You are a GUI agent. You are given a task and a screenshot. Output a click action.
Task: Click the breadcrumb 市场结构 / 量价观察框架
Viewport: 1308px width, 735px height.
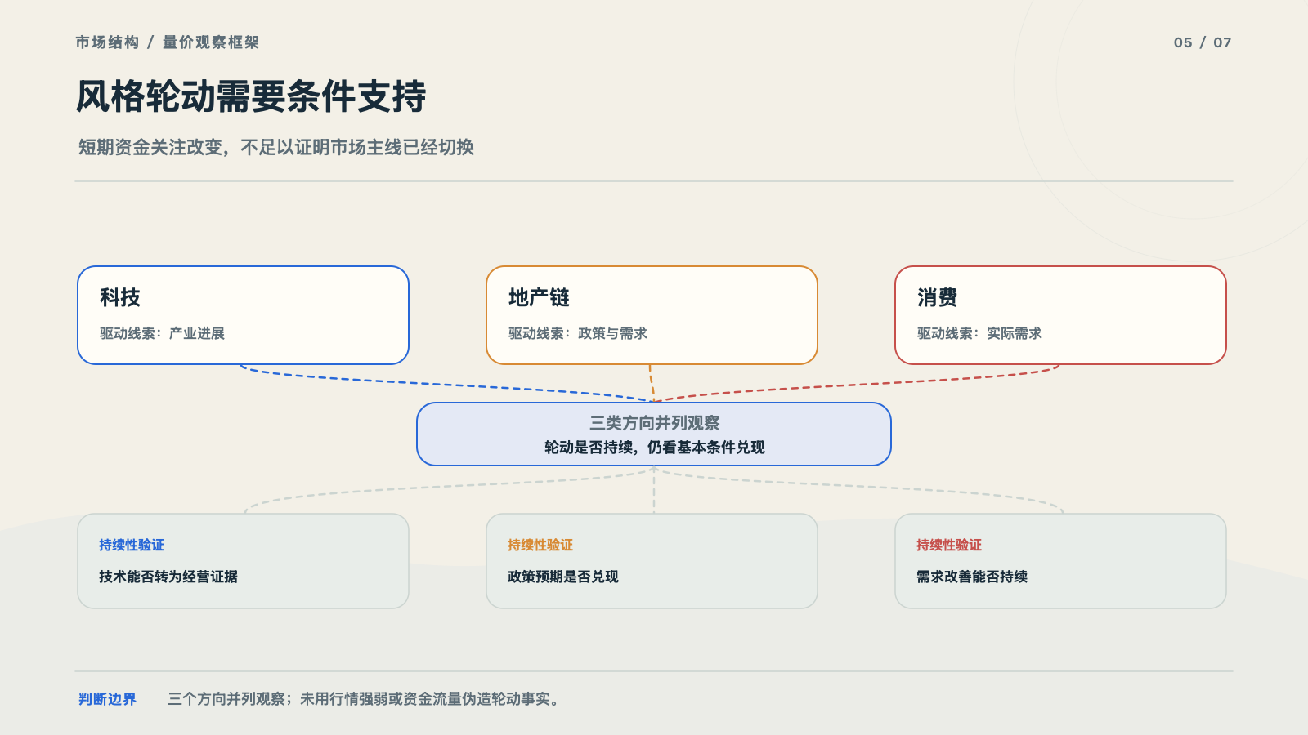[x=167, y=42]
